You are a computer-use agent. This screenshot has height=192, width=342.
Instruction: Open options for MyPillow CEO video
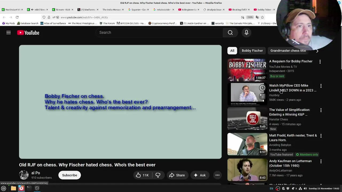point(321,86)
